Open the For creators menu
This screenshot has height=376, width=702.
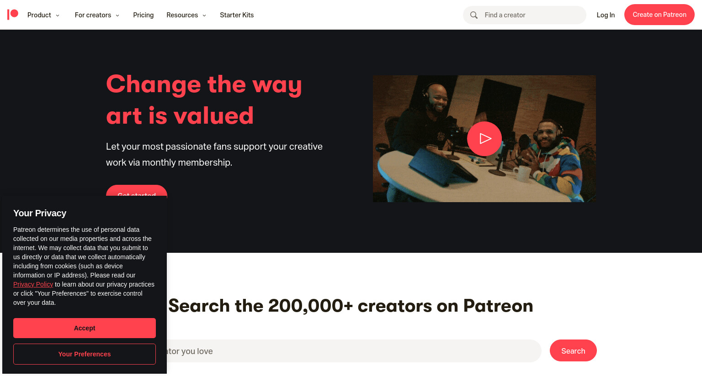pos(93,15)
